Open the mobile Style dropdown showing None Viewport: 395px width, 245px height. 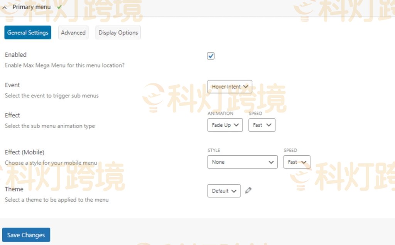[x=242, y=162]
